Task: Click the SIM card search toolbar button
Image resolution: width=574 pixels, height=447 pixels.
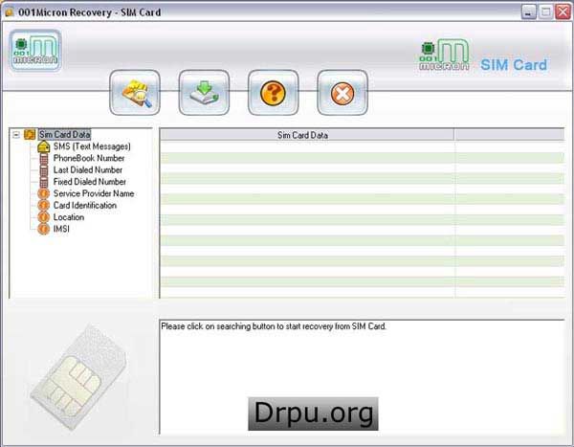Action: [135, 93]
